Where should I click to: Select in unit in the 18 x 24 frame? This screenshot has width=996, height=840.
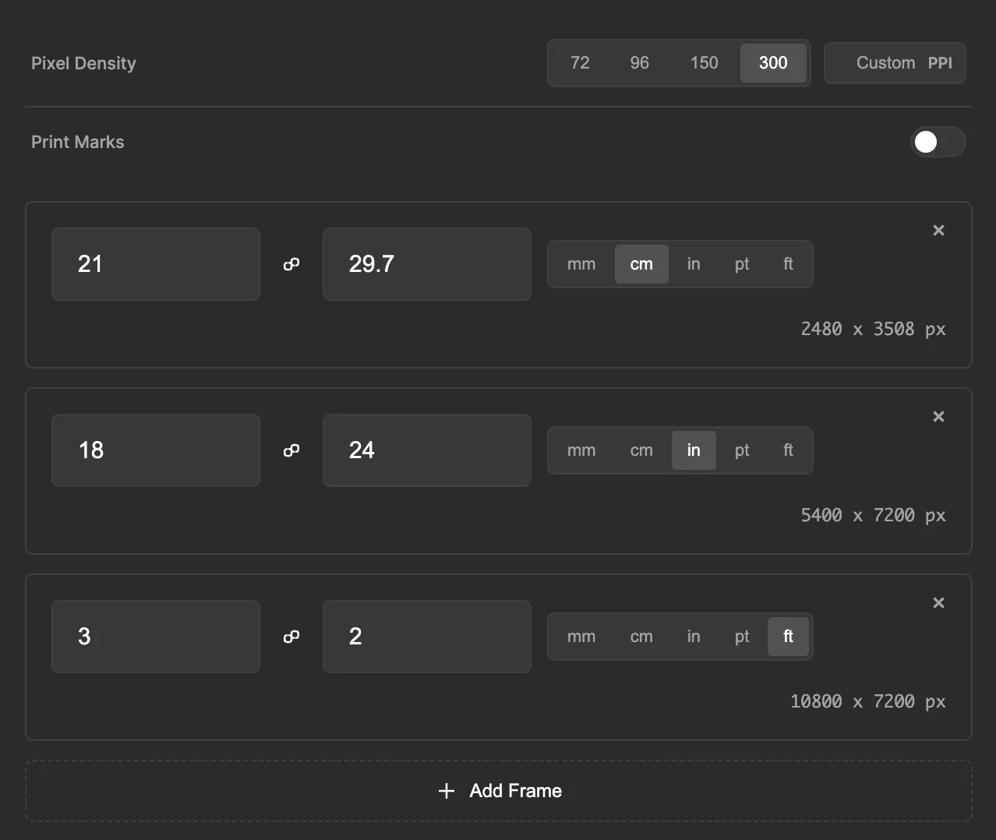(694, 450)
